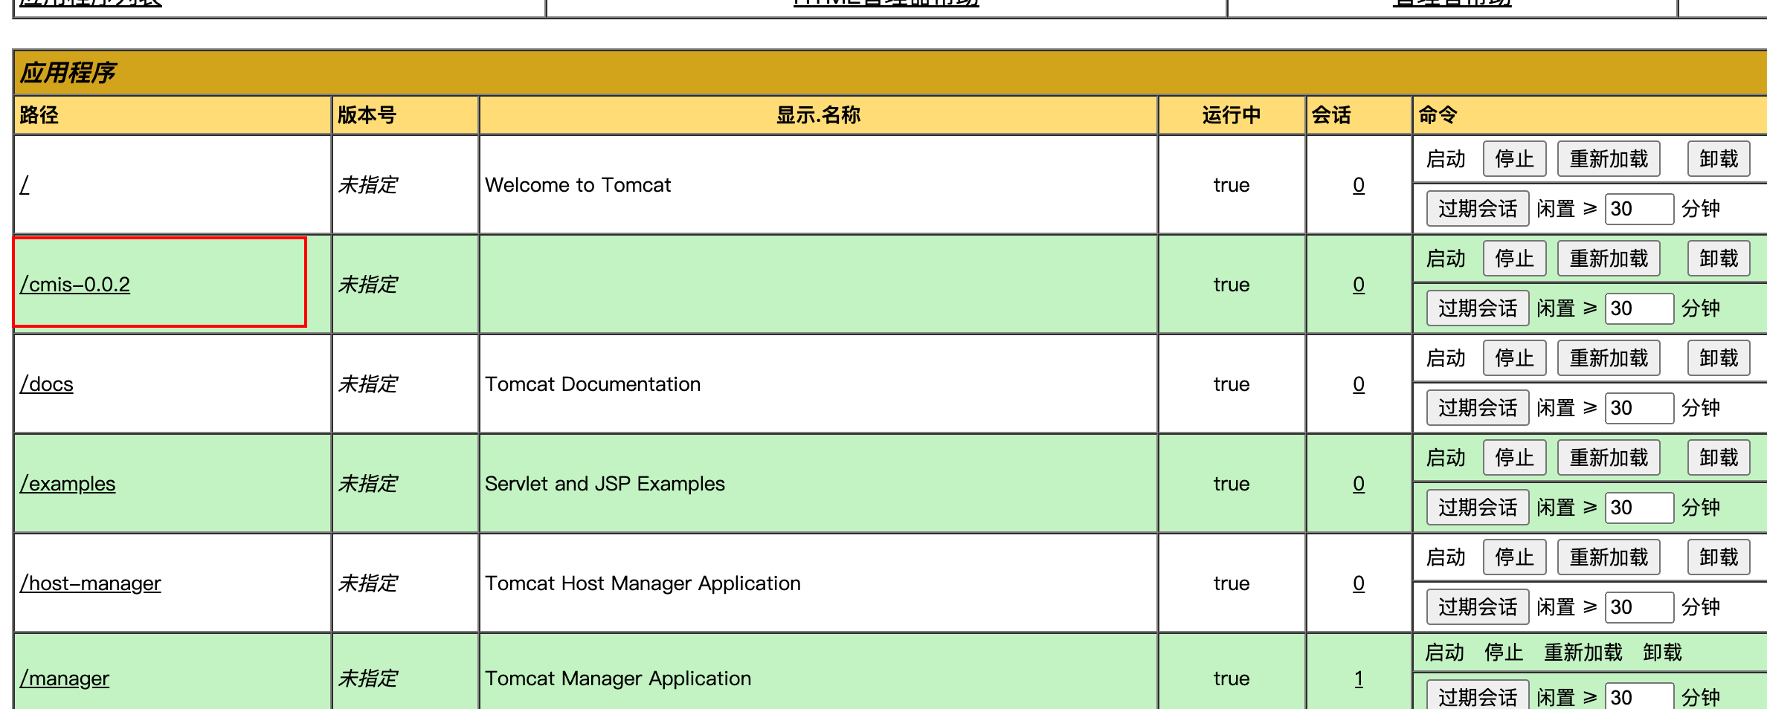Expire sessions for /cmis-0.0.2 with 过期会话
The width and height of the screenshot is (1767, 709).
click(x=1478, y=308)
